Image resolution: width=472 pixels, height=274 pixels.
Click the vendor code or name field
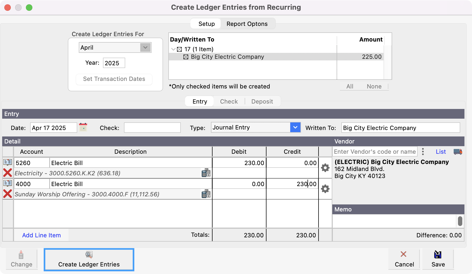(375, 152)
